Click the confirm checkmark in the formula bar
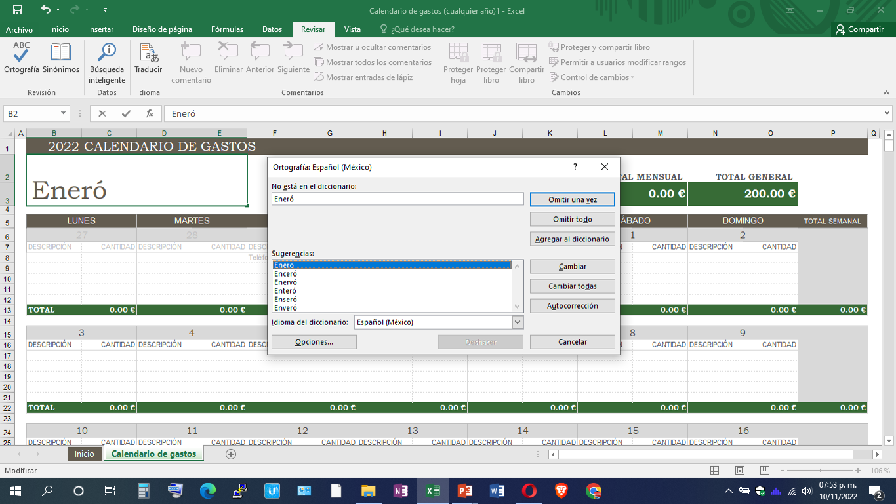This screenshot has width=896, height=504. pos(125,113)
